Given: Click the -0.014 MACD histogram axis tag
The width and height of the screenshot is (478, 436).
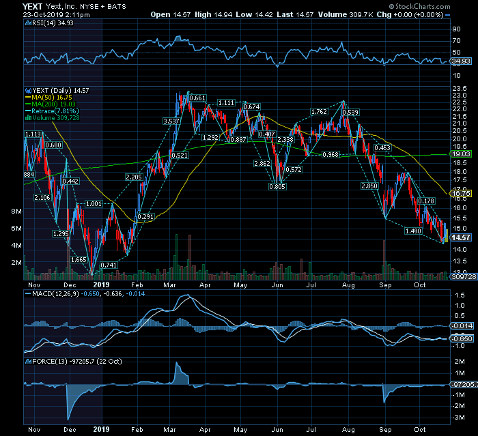Looking at the screenshot, I should (x=462, y=325).
